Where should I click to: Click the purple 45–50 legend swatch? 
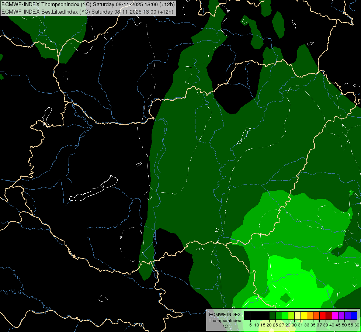click(341, 315)
